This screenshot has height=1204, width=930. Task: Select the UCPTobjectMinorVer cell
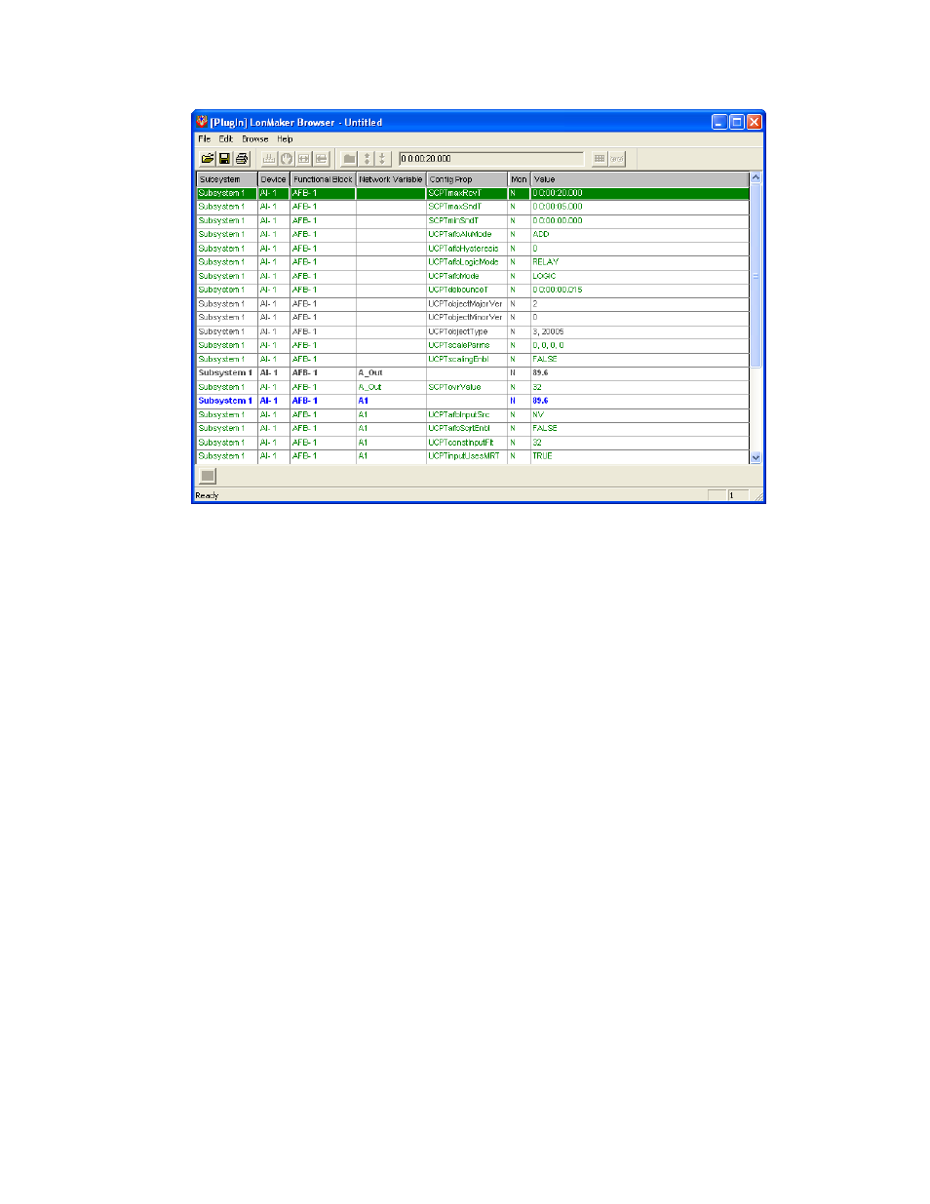(467, 318)
